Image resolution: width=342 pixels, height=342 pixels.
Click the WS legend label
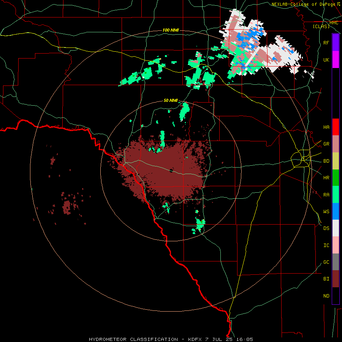tap(326, 212)
